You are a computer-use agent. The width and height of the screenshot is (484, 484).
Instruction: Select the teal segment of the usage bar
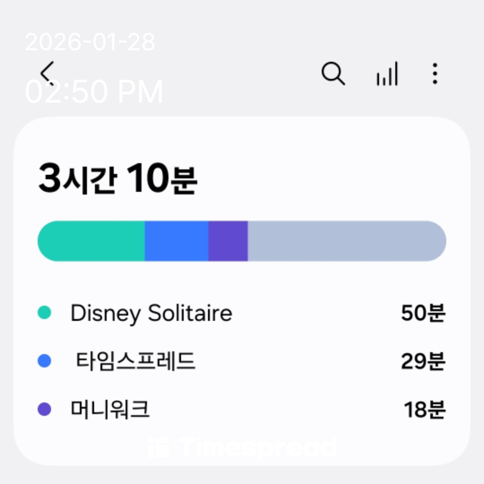[x=92, y=241]
